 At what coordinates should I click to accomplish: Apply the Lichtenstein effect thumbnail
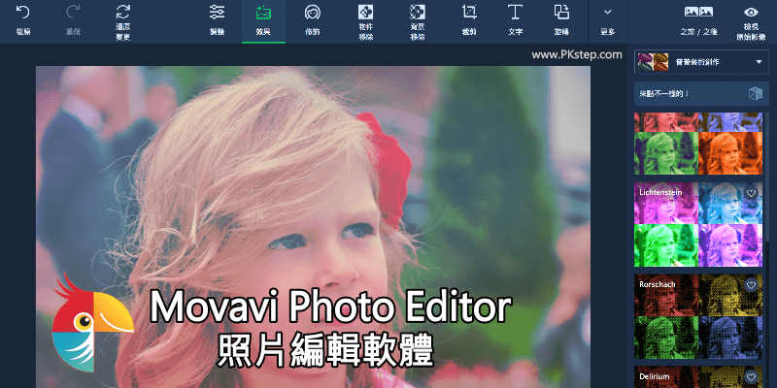click(x=698, y=224)
